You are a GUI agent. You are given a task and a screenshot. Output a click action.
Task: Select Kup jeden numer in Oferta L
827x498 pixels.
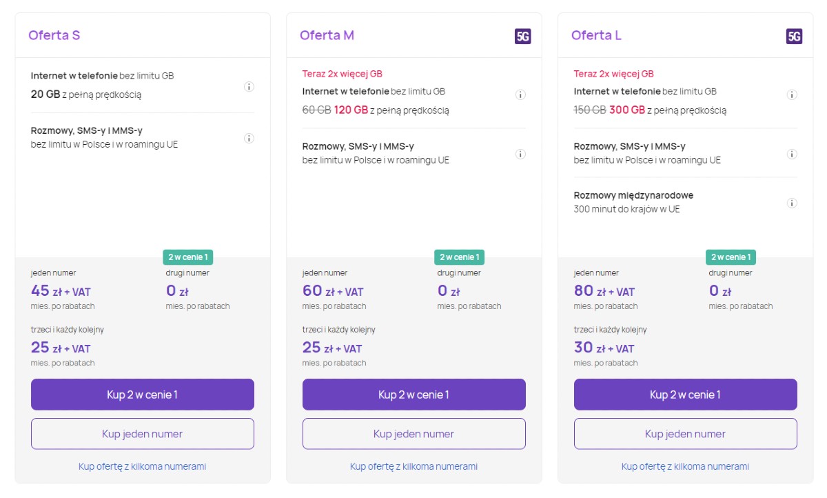pyautogui.click(x=685, y=433)
